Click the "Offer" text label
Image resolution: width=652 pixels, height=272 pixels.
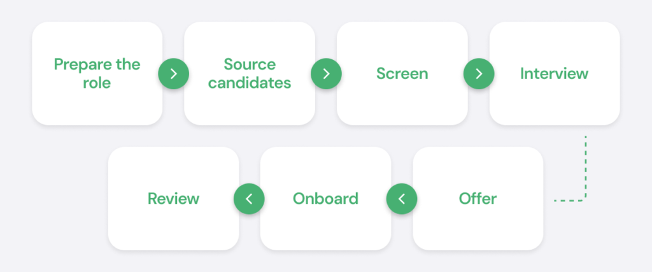tap(478, 198)
